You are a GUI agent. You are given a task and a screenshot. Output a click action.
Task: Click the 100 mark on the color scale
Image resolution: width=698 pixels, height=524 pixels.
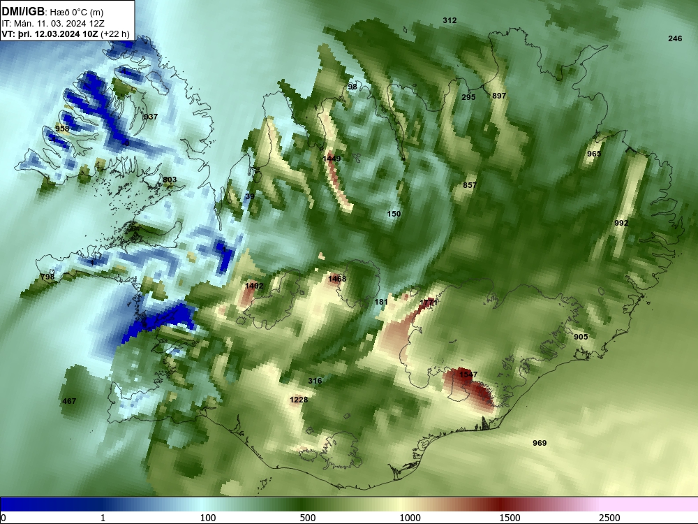click(208, 518)
